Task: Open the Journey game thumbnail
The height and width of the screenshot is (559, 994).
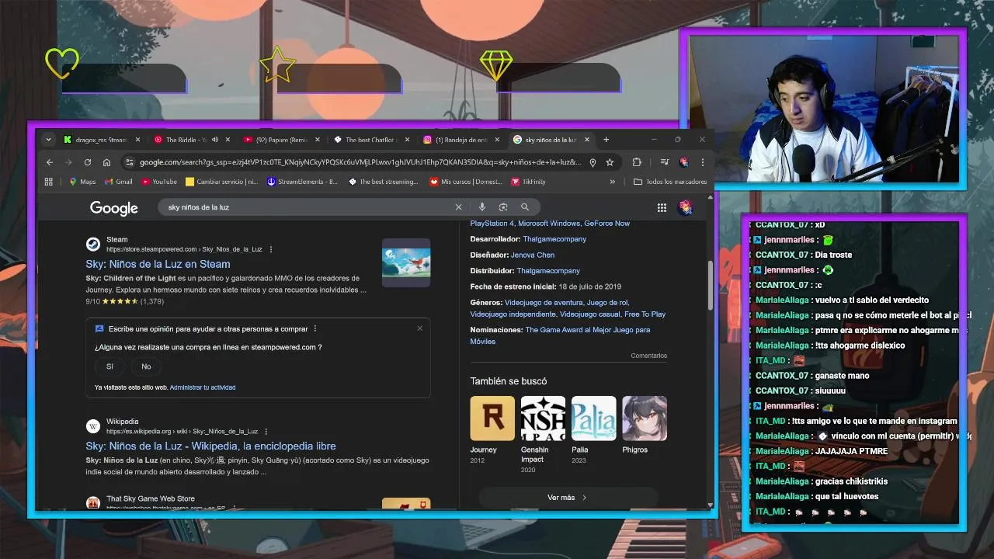Action: [x=492, y=418]
